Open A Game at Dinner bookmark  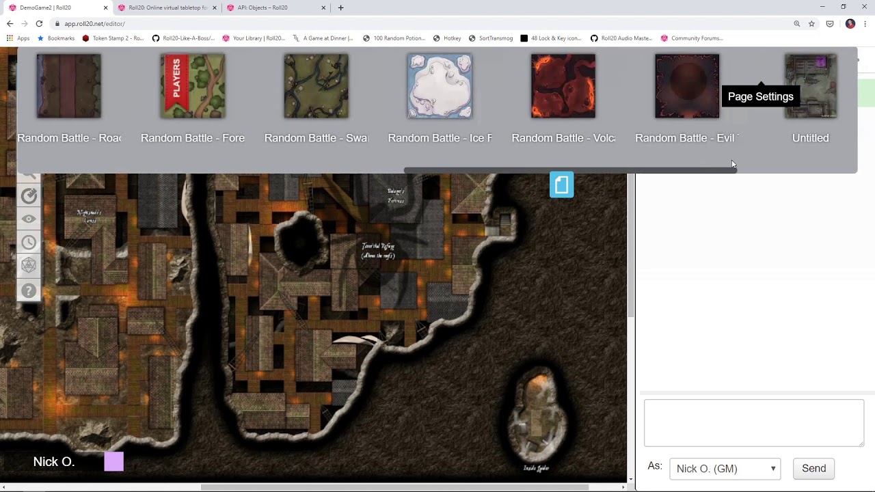click(x=323, y=38)
